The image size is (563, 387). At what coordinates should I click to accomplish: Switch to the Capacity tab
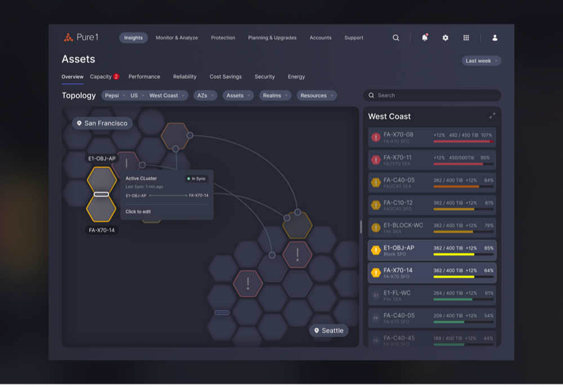104,77
